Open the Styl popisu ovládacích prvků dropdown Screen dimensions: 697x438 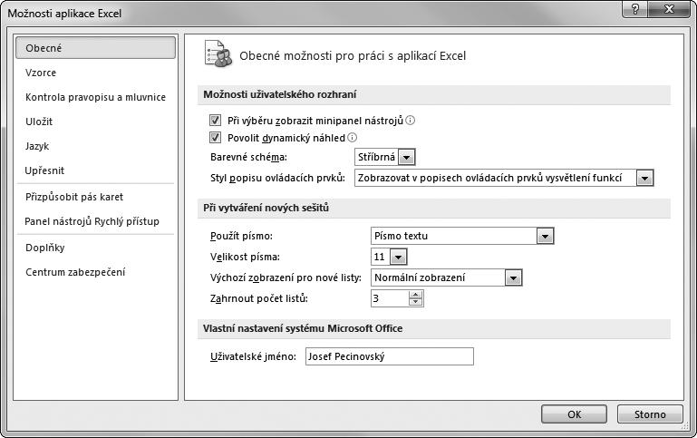point(645,178)
